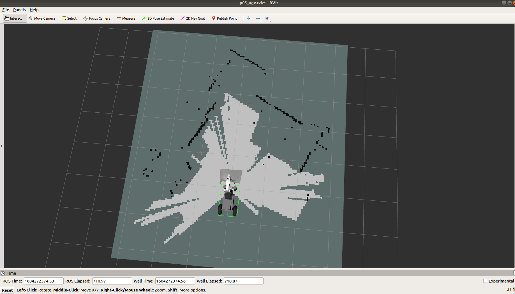Click the clock icon in Time panel
Screen dimensions: 515x294
(x=3, y=273)
